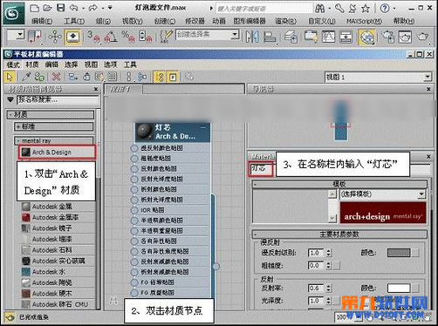The width and height of the screenshot is (438, 326).
Task: Open Help with the question mark icon
Action: click(385, 8)
